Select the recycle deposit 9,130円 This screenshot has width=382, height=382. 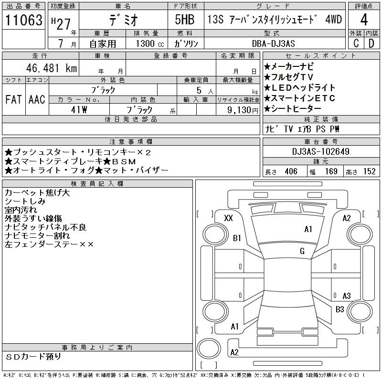[x=243, y=110]
